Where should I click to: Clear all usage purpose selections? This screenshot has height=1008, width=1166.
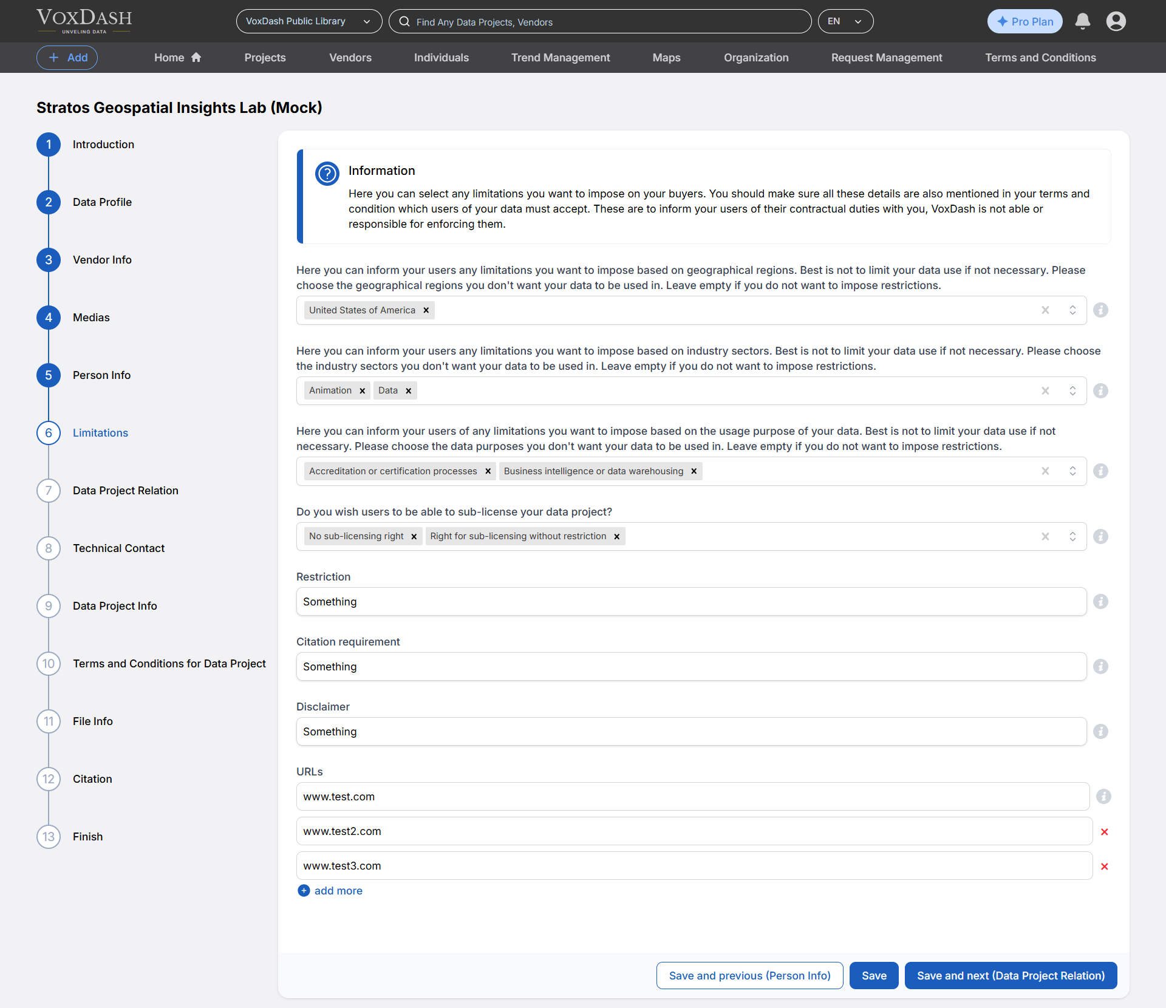[x=1045, y=471]
